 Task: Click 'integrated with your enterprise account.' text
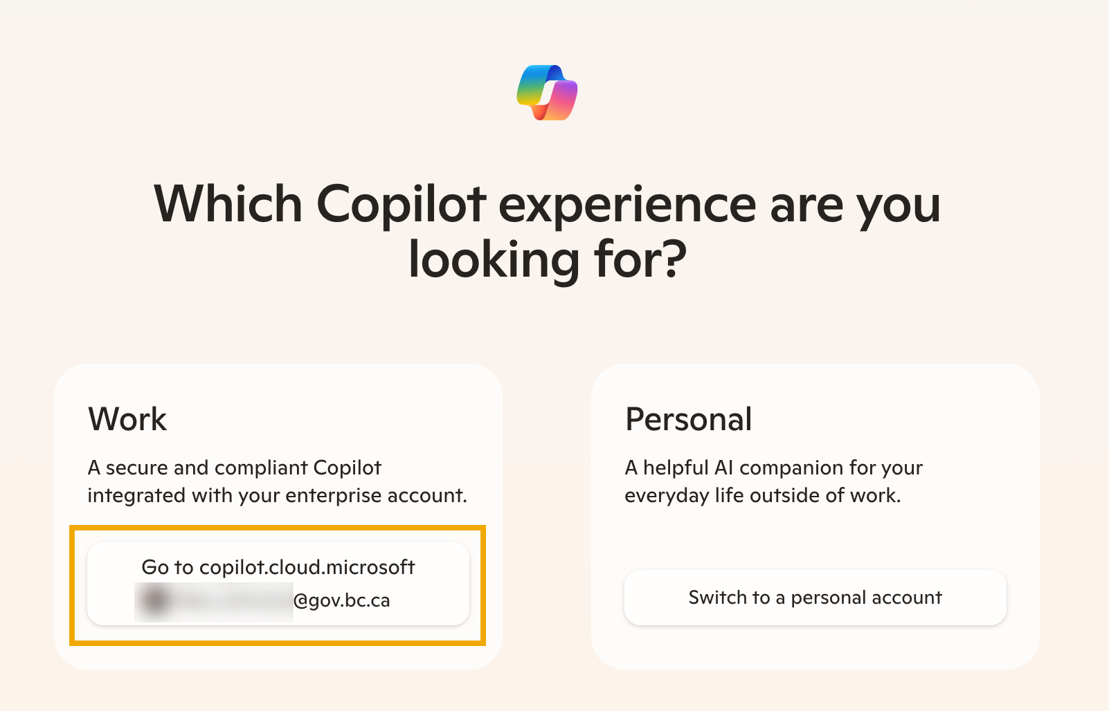coord(278,496)
